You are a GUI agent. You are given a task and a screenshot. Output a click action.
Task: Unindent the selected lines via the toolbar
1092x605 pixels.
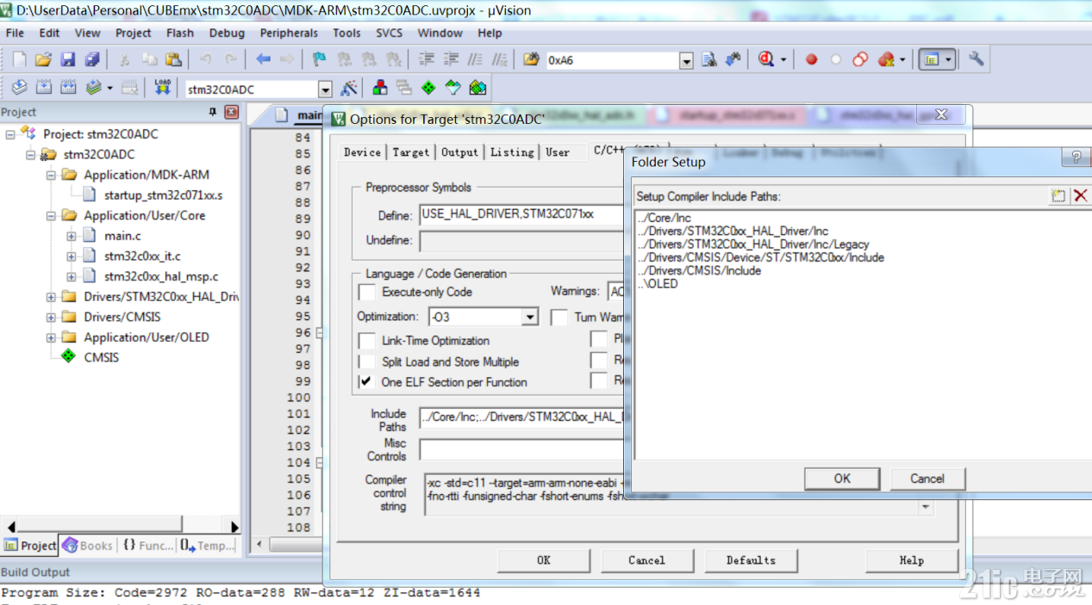coord(450,59)
